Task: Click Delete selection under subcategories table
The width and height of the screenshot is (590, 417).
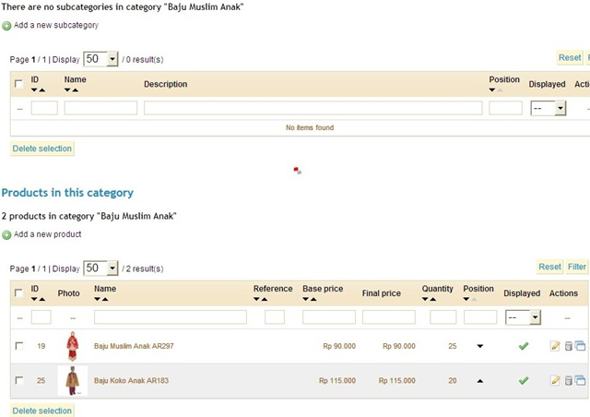Action: point(42,149)
